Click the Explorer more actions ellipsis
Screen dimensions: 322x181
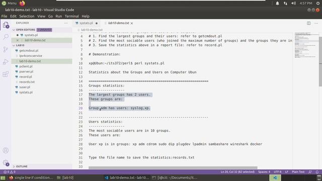pos(66,23)
